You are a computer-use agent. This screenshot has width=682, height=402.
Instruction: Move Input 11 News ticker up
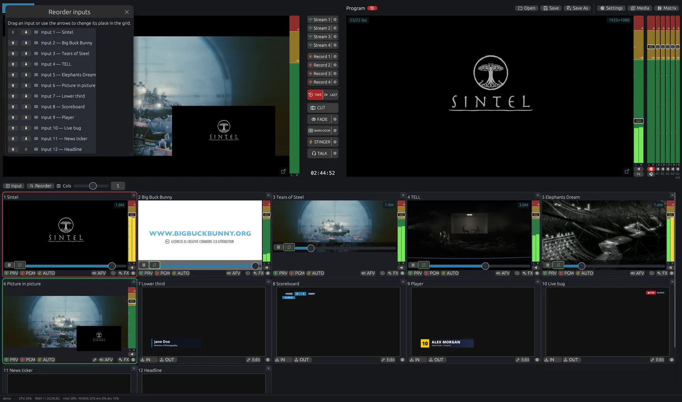click(x=13, y=139)
